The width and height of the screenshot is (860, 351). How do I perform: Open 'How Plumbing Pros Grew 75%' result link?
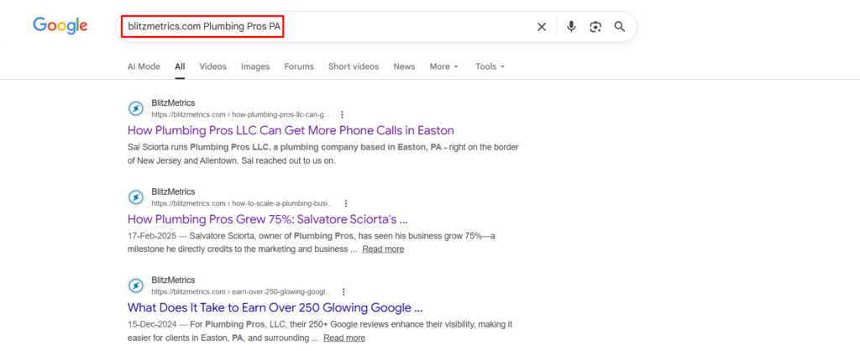click(x=268, y=219)
